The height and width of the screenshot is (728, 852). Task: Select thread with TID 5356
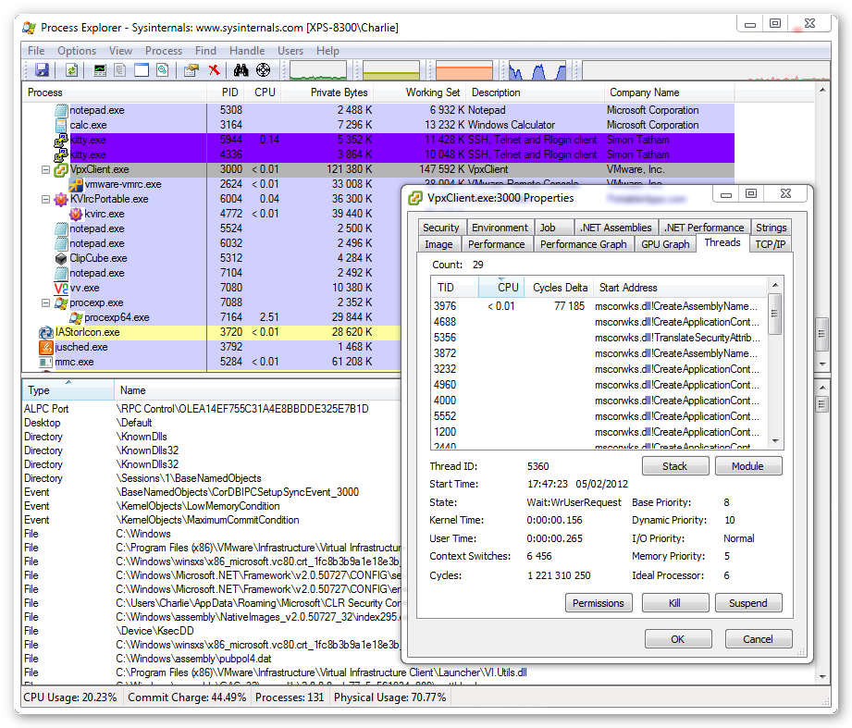click(599, 338)
